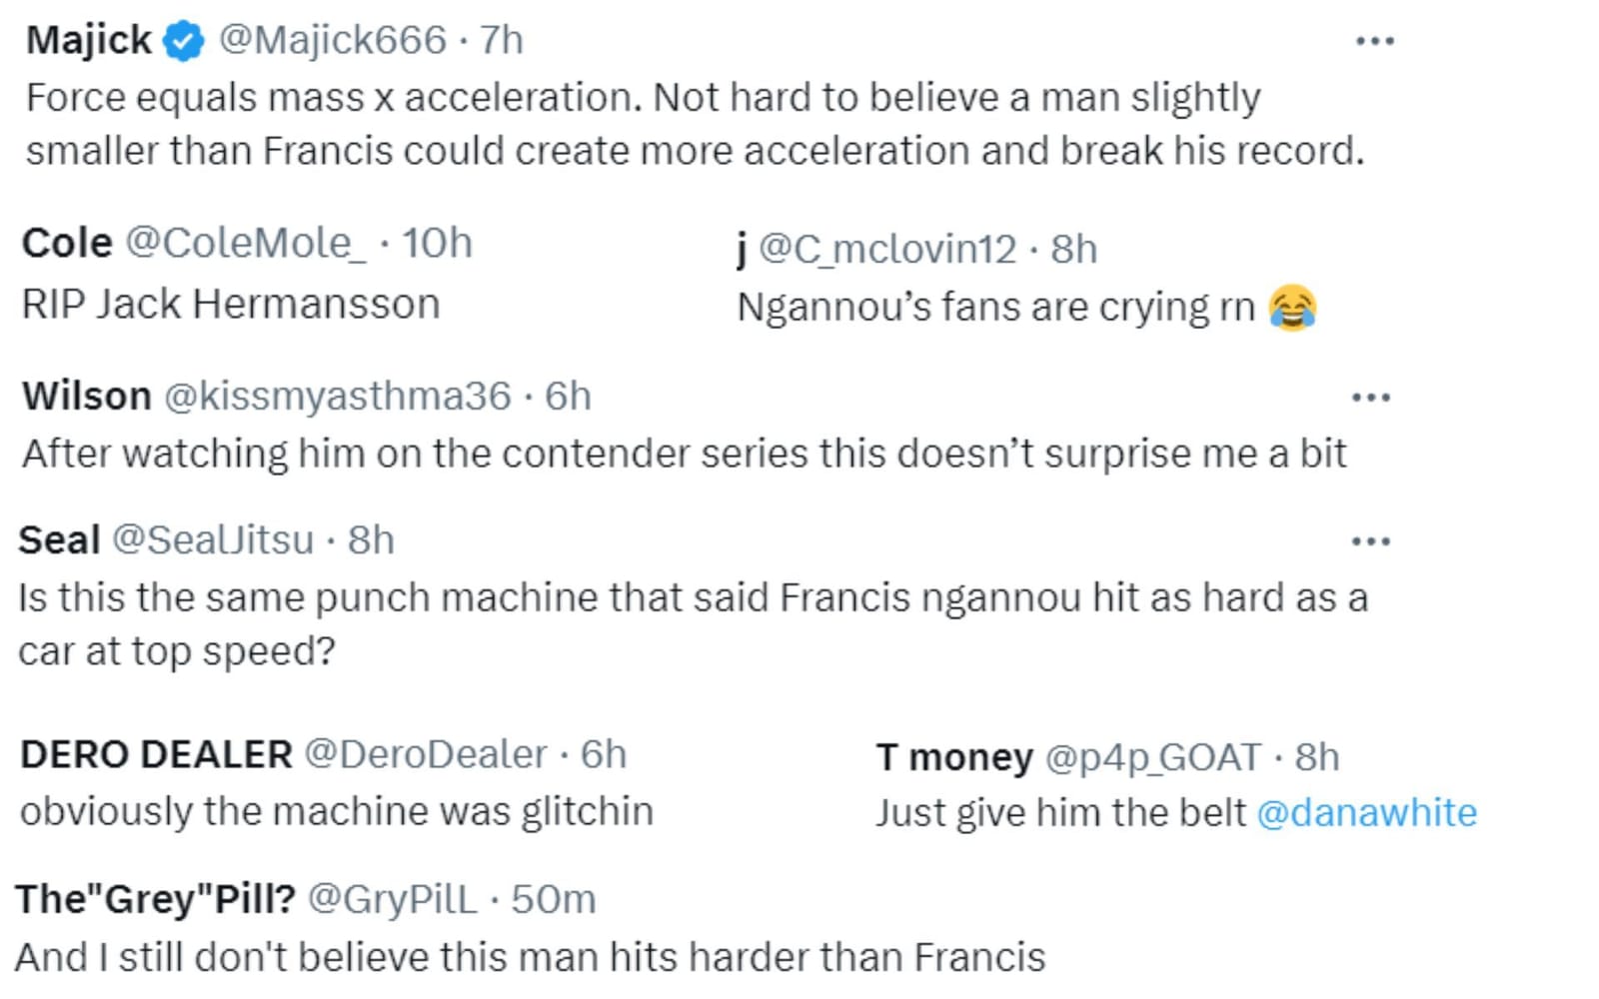
Task: Visit the @p4p_GOAT handle
Action: (x=1153, y=758)
